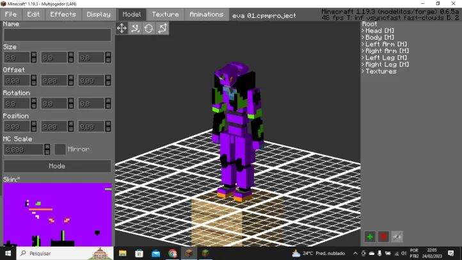Open the Edit menu
This screenshot has width=462, height=260.
(33, 15)
